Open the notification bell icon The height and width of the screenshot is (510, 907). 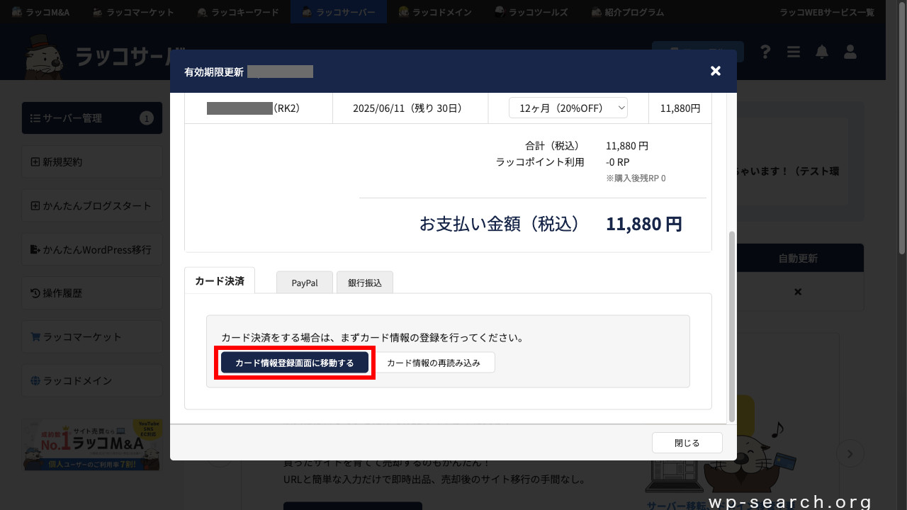(x=822, y=52)
